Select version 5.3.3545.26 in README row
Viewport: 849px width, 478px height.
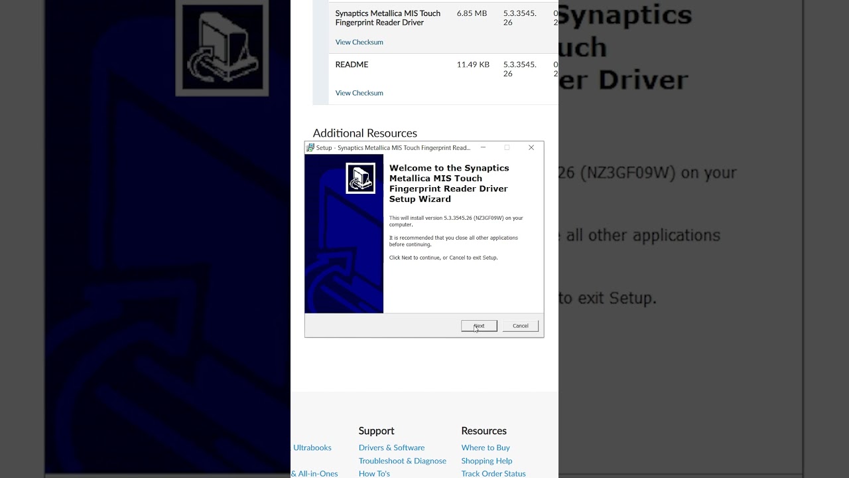tap(519, 69)
